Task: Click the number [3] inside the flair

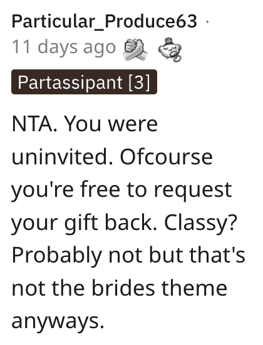Action: [139, 82]
